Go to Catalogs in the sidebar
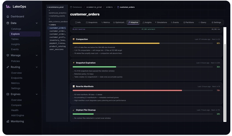Image resolution: width=232 pixels, height=136 pixels. point(16,29)
